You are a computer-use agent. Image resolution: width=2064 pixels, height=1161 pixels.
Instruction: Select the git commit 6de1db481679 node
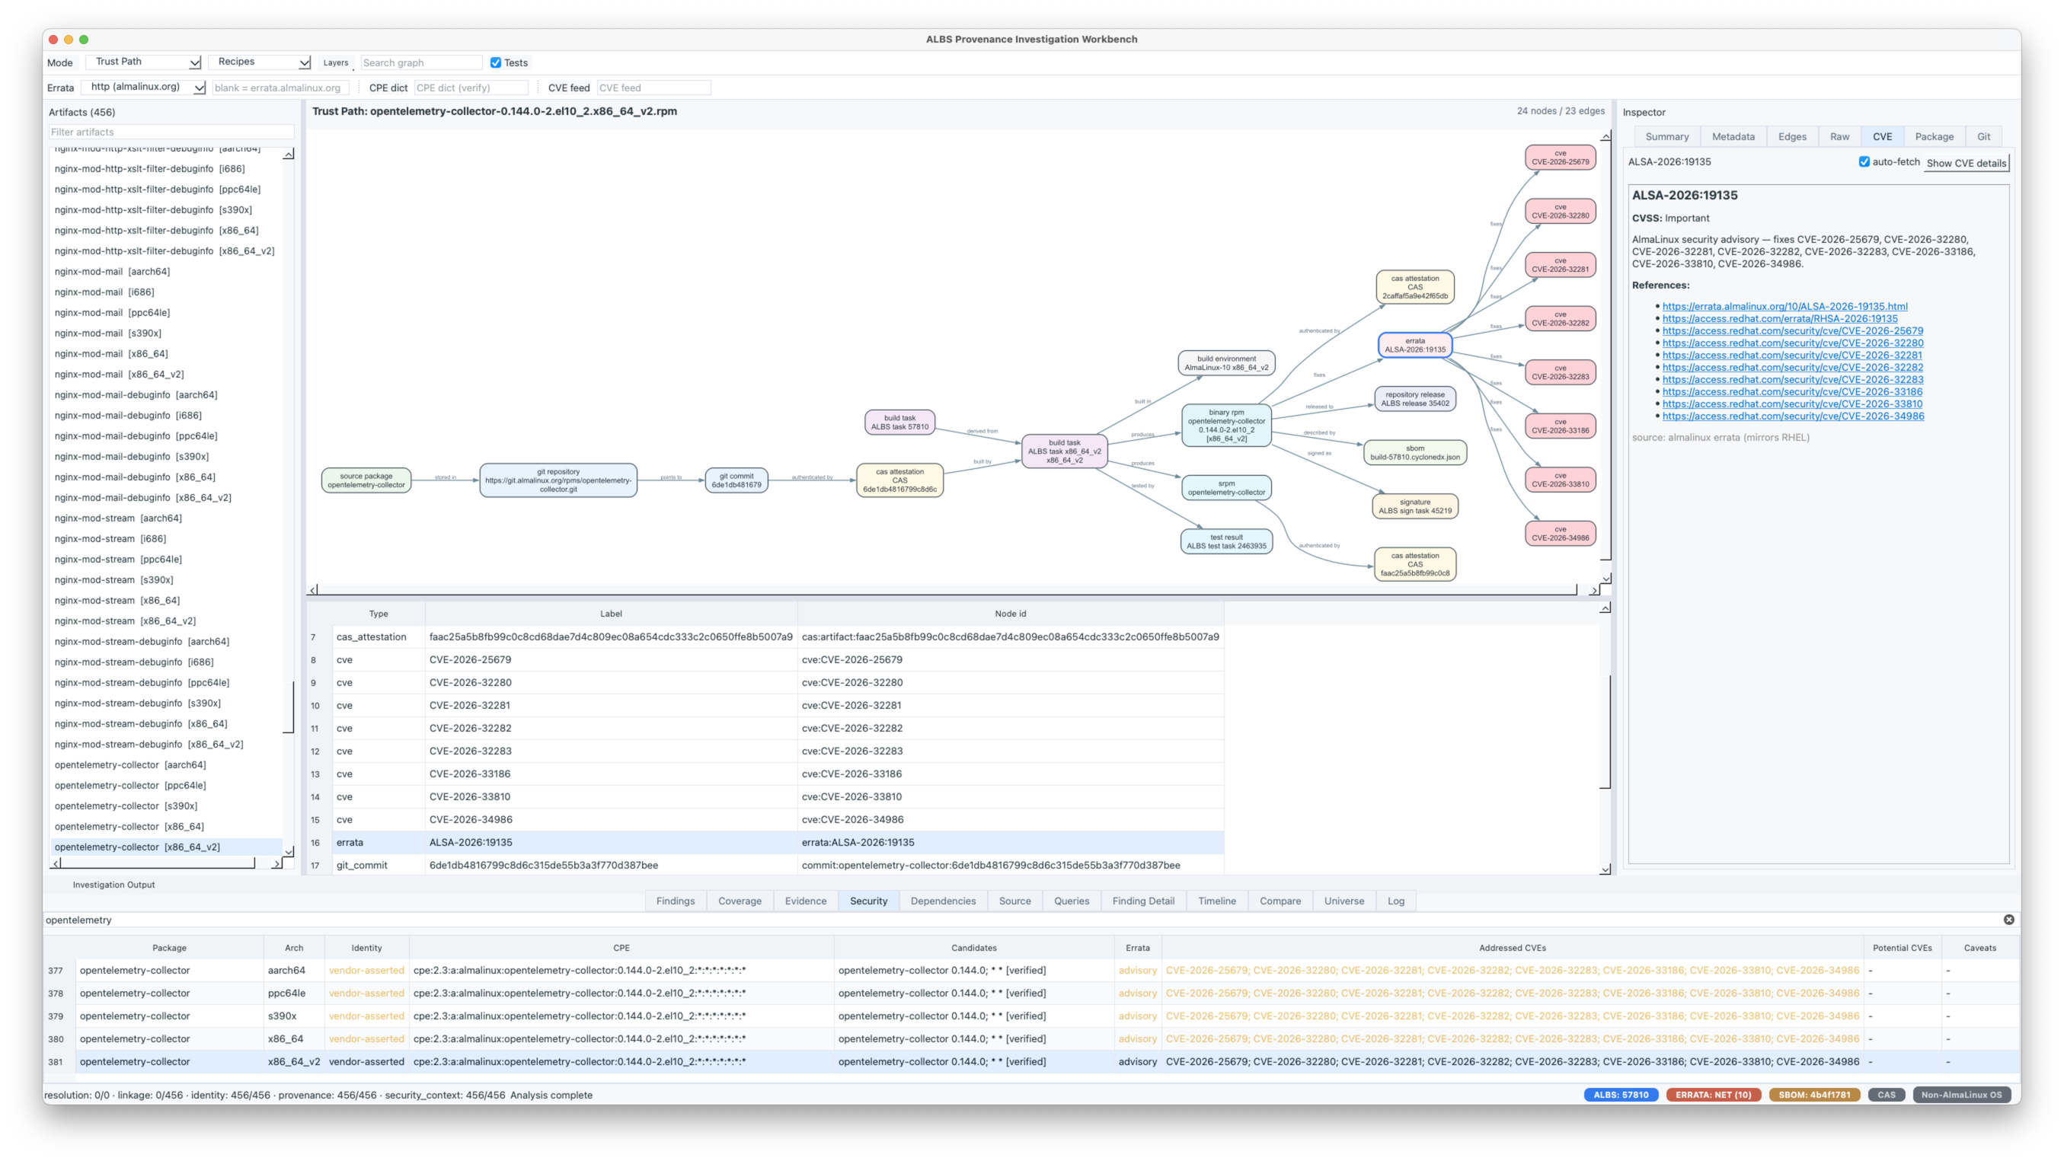click(x=736, y=480)
